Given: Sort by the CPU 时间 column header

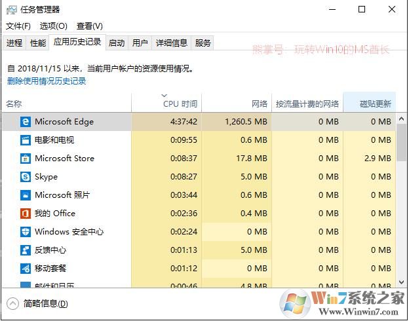Looking at the screenshot, I should (166, 104).
